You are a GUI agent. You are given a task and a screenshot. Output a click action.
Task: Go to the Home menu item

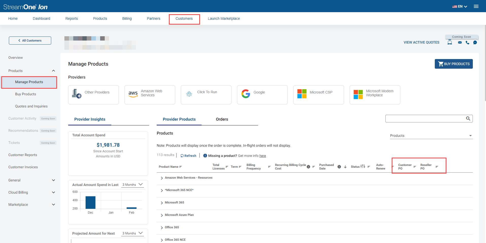point(13,18)
